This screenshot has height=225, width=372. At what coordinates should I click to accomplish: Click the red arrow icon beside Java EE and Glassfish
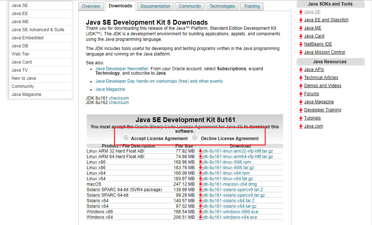[301, 20]
